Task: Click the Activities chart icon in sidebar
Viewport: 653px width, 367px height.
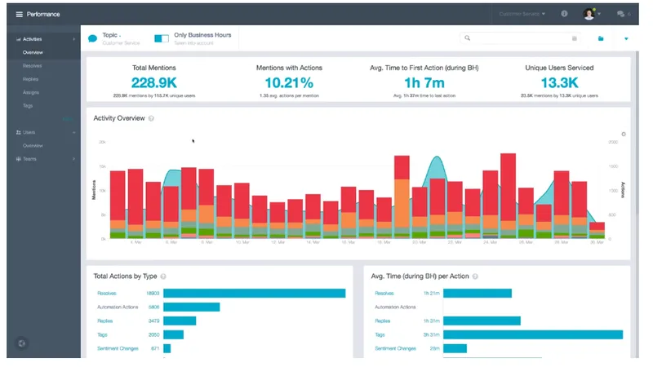Action: click(x=18, y=39)
